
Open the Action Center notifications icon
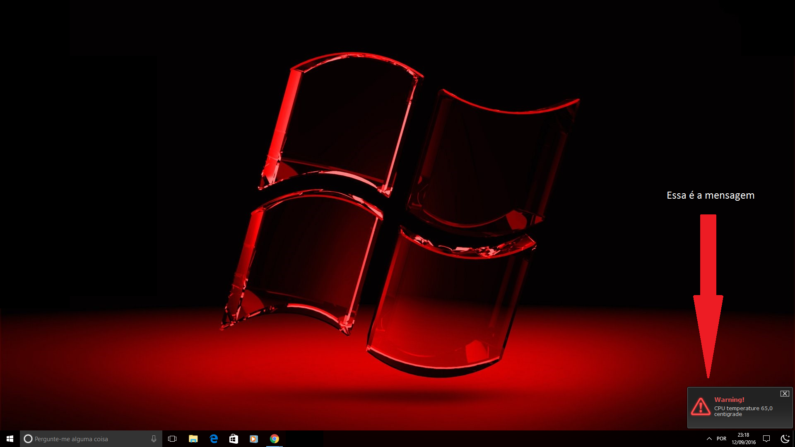(766, 439)
